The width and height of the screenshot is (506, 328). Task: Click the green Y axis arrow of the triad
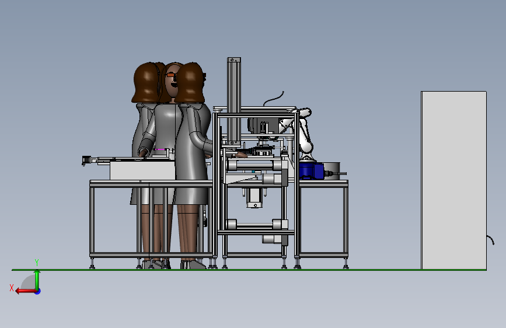[x=37, y=280]
